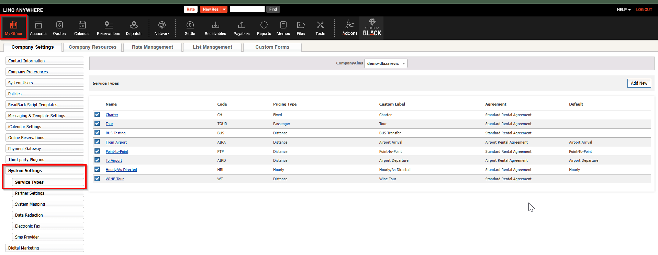Uncheck the Charter service type checkbox
Image resolution: width=658 pixels, height=255 pixels.
97,114
